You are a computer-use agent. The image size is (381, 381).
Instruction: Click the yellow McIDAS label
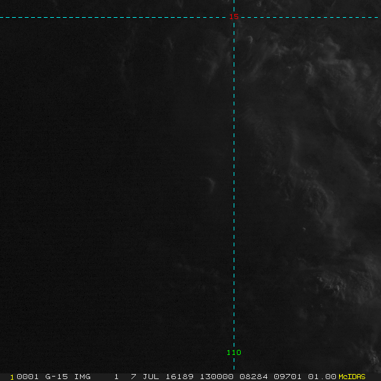352,377
